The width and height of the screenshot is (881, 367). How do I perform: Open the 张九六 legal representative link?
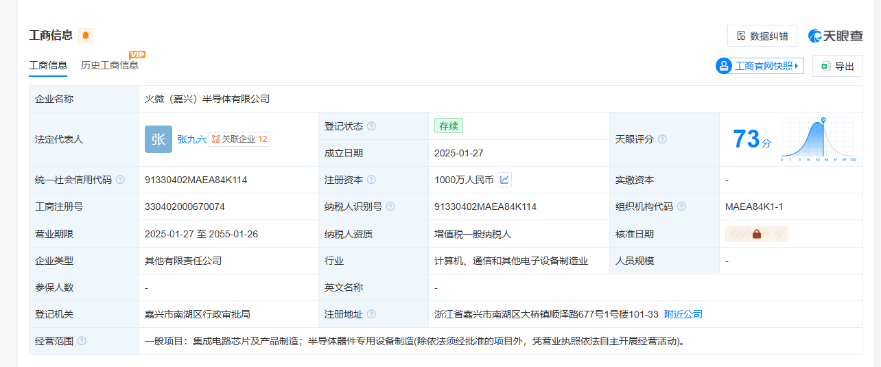(191, 139)
